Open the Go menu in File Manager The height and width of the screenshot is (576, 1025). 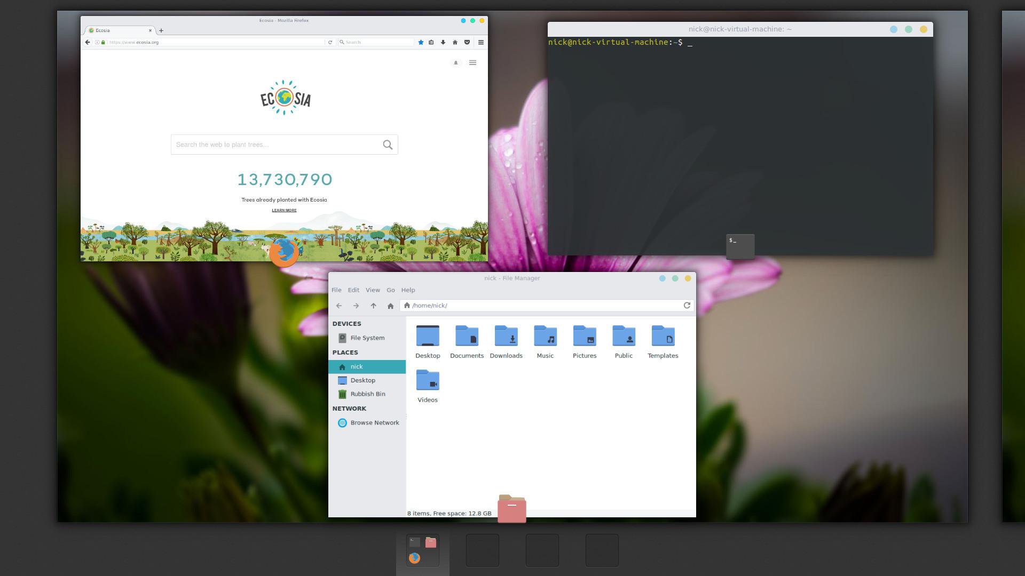[391, 290]
